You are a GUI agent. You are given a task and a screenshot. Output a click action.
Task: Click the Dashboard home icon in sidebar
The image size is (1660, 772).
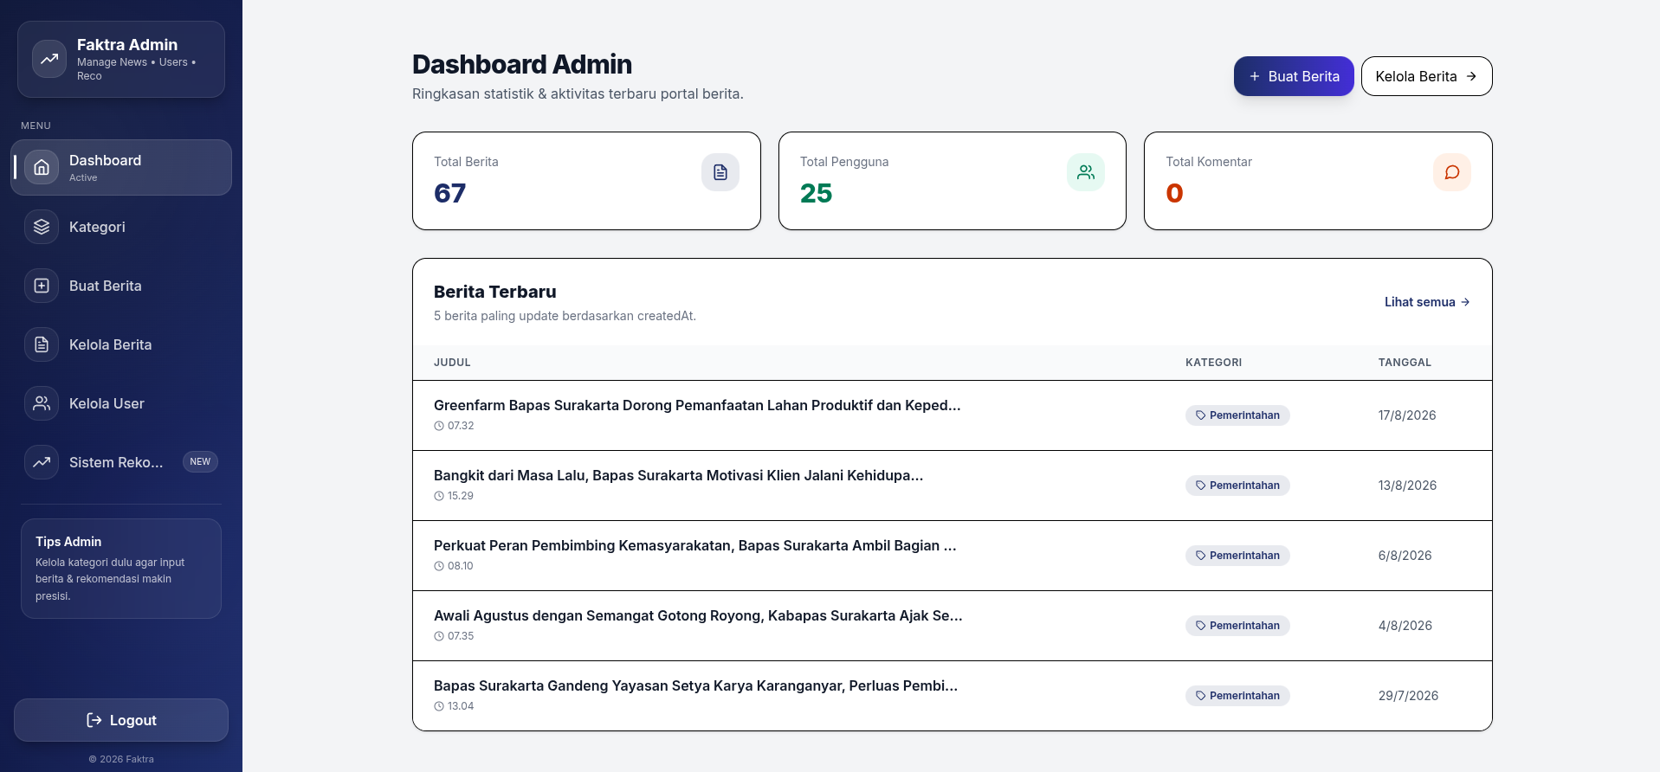point(42,167)
